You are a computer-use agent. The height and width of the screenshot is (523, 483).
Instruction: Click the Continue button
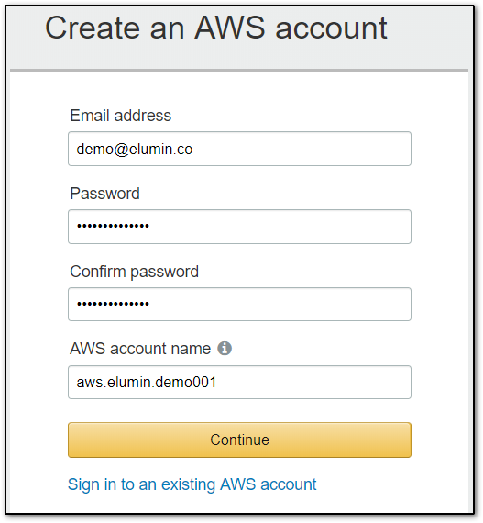tap(239, 440)
